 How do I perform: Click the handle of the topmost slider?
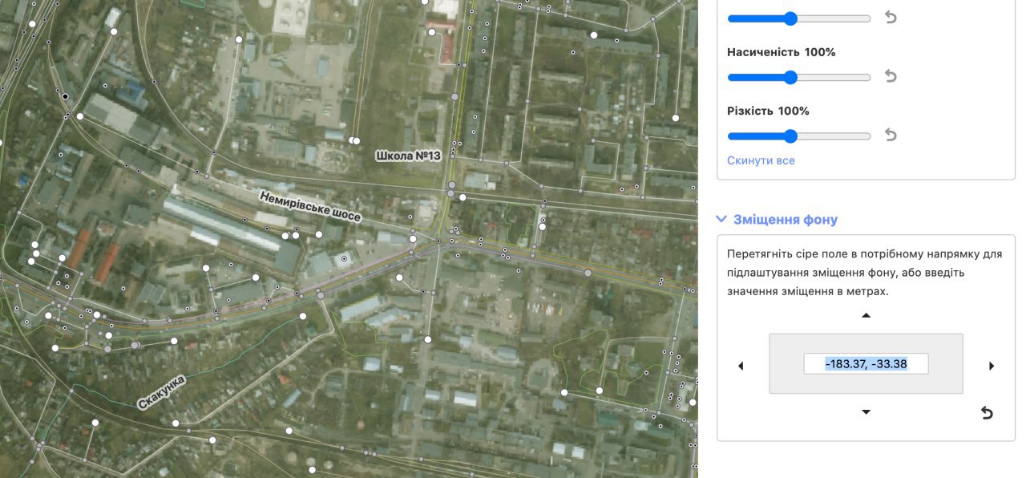(x=790, y=18)
